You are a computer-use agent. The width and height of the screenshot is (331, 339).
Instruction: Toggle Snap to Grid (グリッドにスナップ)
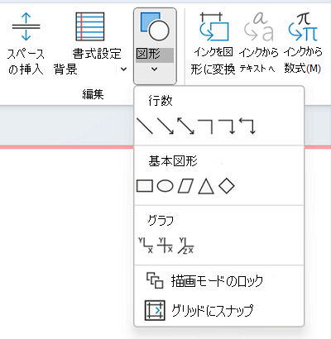click(219, 311)
